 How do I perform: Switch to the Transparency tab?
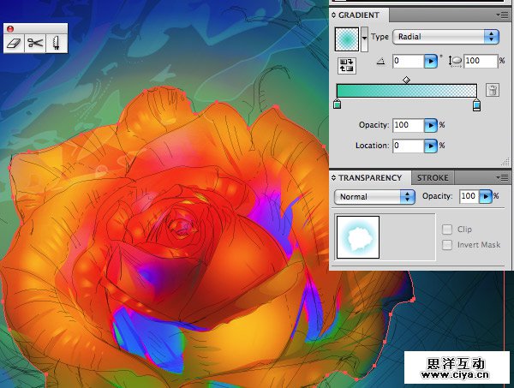coord(370,178)
